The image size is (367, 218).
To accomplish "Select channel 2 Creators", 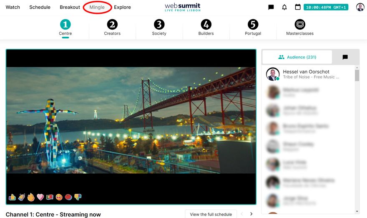I will [x=112, y=28].
